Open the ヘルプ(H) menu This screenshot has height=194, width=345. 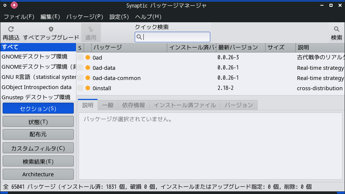click(148, 17)
